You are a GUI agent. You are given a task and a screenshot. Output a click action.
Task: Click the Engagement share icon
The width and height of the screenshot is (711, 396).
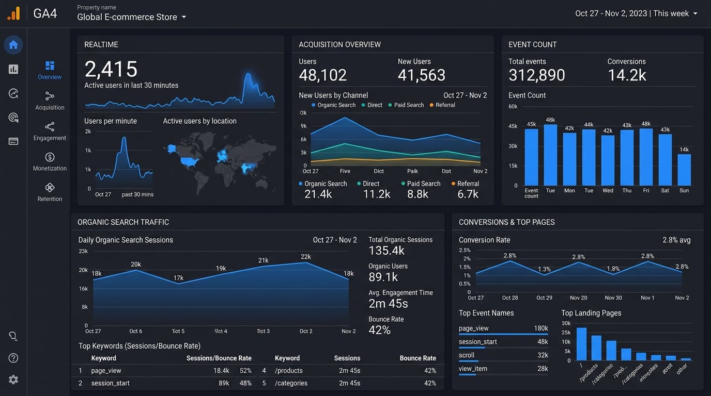tap(50, 126)
